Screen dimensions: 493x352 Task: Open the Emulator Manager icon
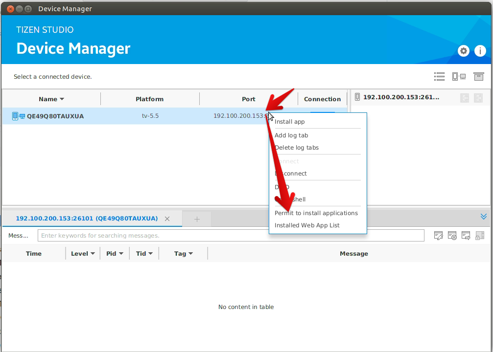click(478, 77)
